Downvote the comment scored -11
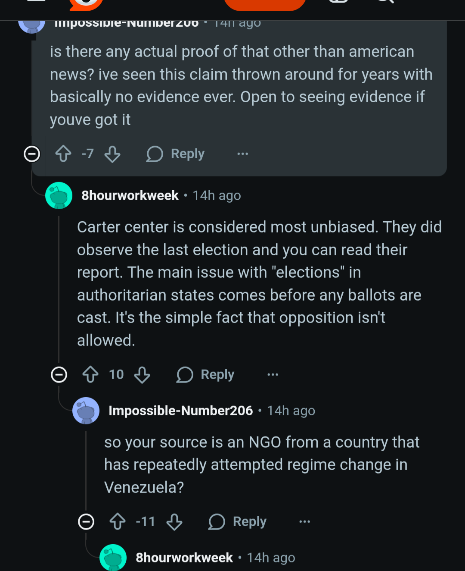This screenshot has width=465, height=571. [x=174, y=521]
